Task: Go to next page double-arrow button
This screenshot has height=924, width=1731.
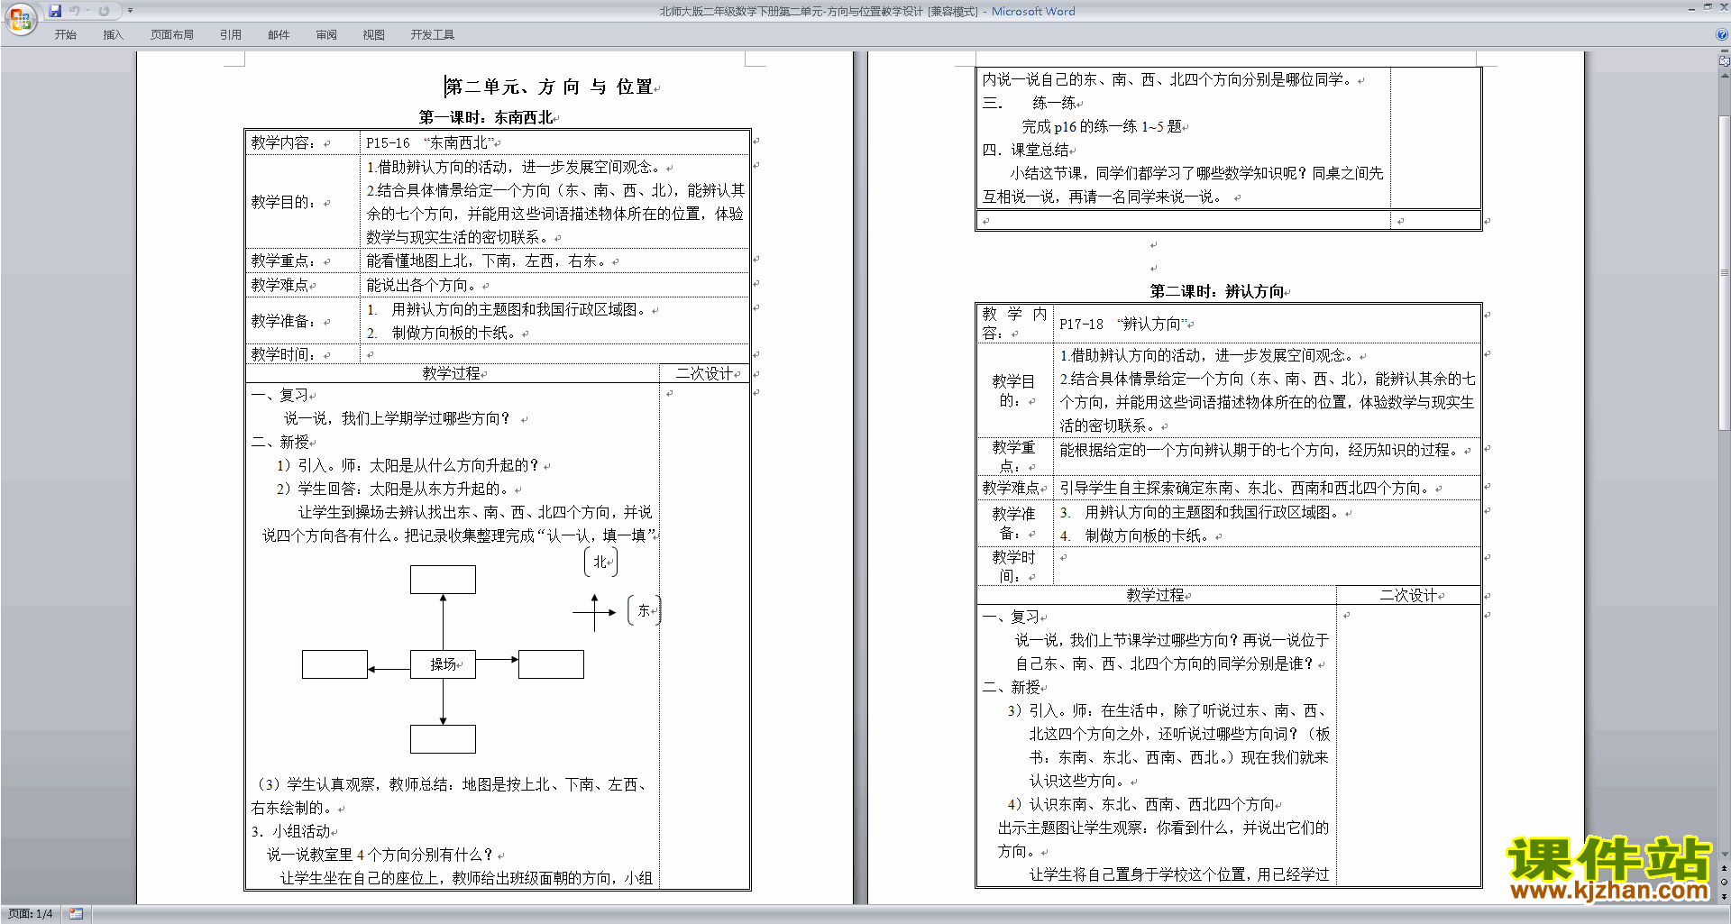Action: pyautogui.click(x=1725, y=895)
